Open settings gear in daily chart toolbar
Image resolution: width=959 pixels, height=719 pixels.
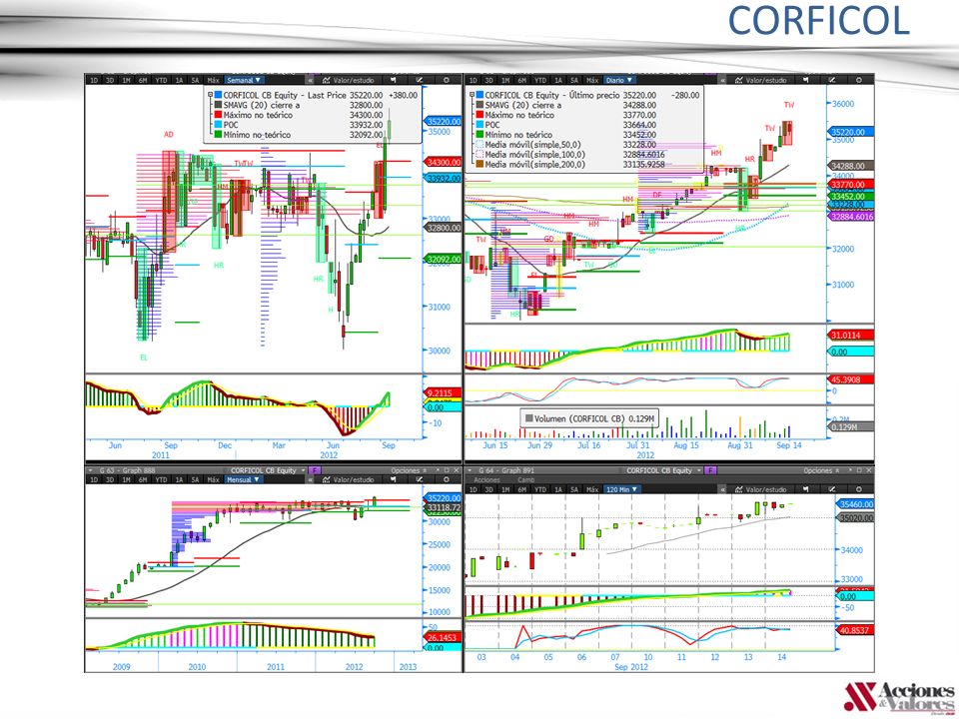(x=859, y=80)
